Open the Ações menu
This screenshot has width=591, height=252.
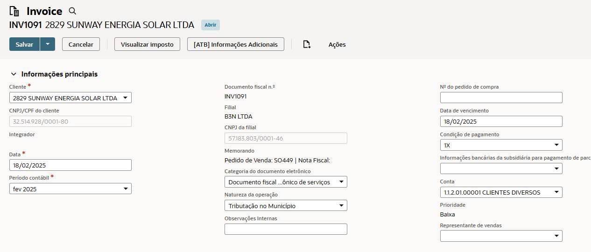coord(337,44)
